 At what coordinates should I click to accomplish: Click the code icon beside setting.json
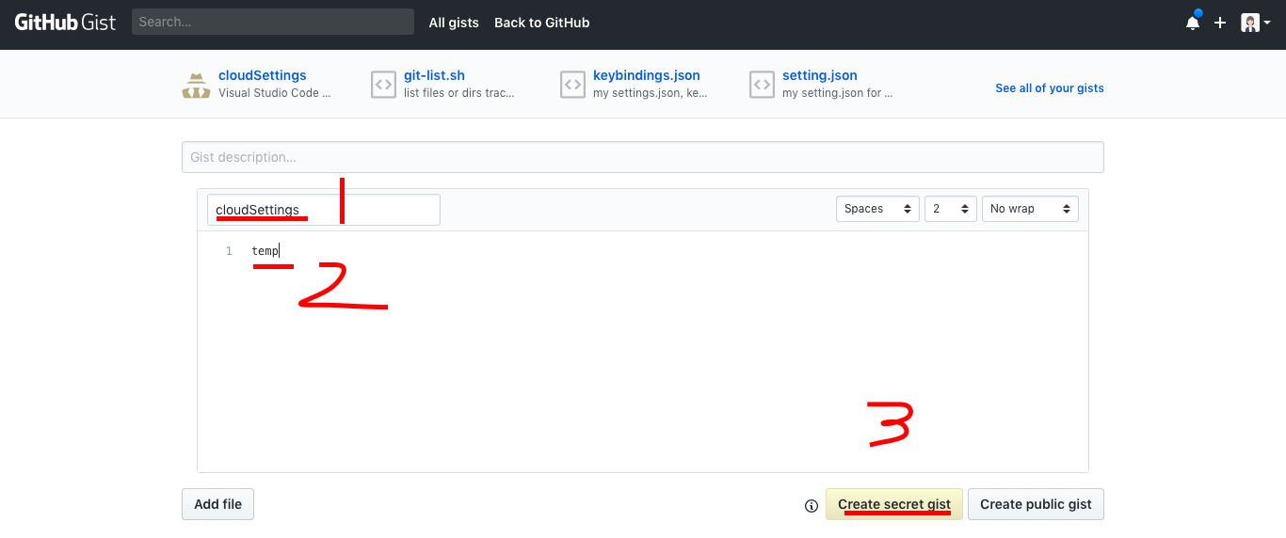[x=762, y=85]
